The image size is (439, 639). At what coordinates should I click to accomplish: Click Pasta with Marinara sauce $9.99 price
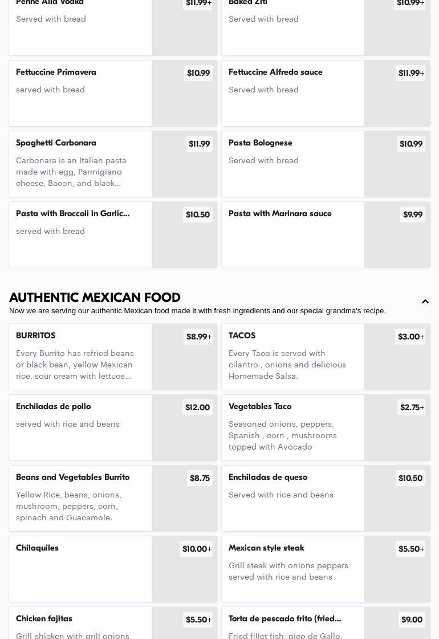pyautogui.click(x=412, y=215)
